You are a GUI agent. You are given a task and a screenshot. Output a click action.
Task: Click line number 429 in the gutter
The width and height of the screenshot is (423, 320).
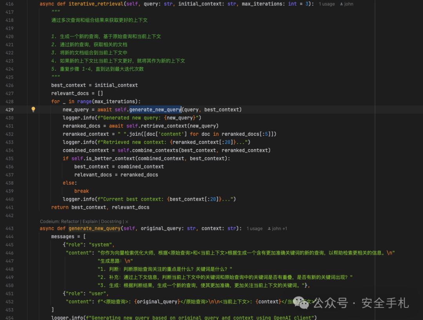[9, 110]
